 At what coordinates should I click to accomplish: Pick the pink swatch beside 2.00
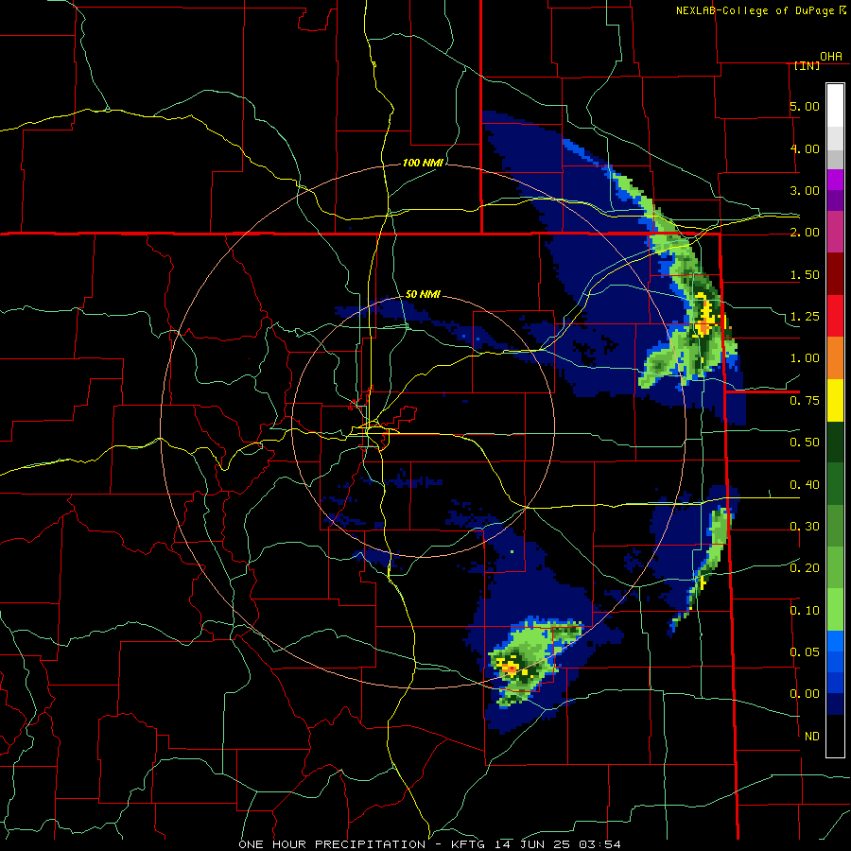[x=835, y=232]
